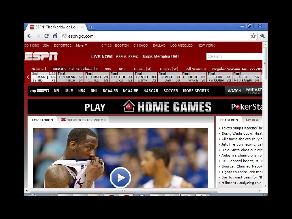Screen dimensions: 292x219
Task: Open the Boston city site
Action: click(x=122, y=45)
